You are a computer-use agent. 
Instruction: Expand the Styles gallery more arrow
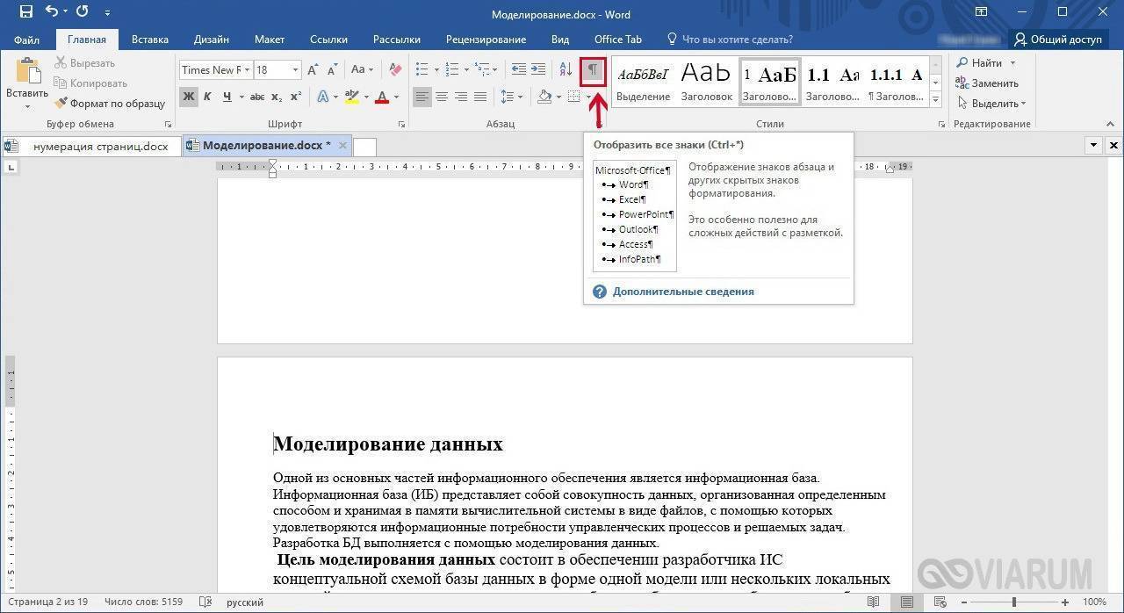point(936,100)
